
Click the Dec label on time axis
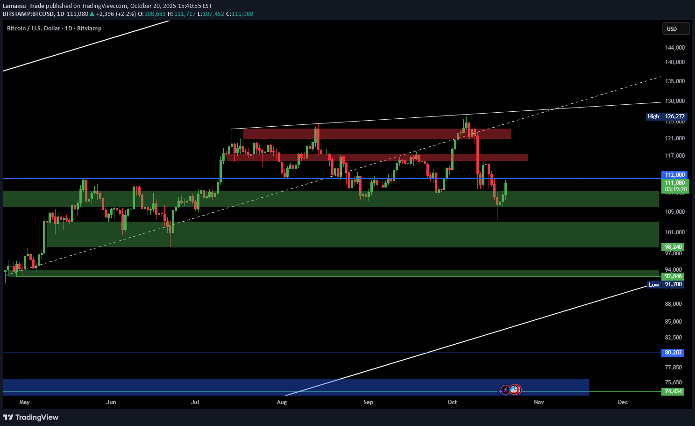pyautogui.click(x=623, y=402)
